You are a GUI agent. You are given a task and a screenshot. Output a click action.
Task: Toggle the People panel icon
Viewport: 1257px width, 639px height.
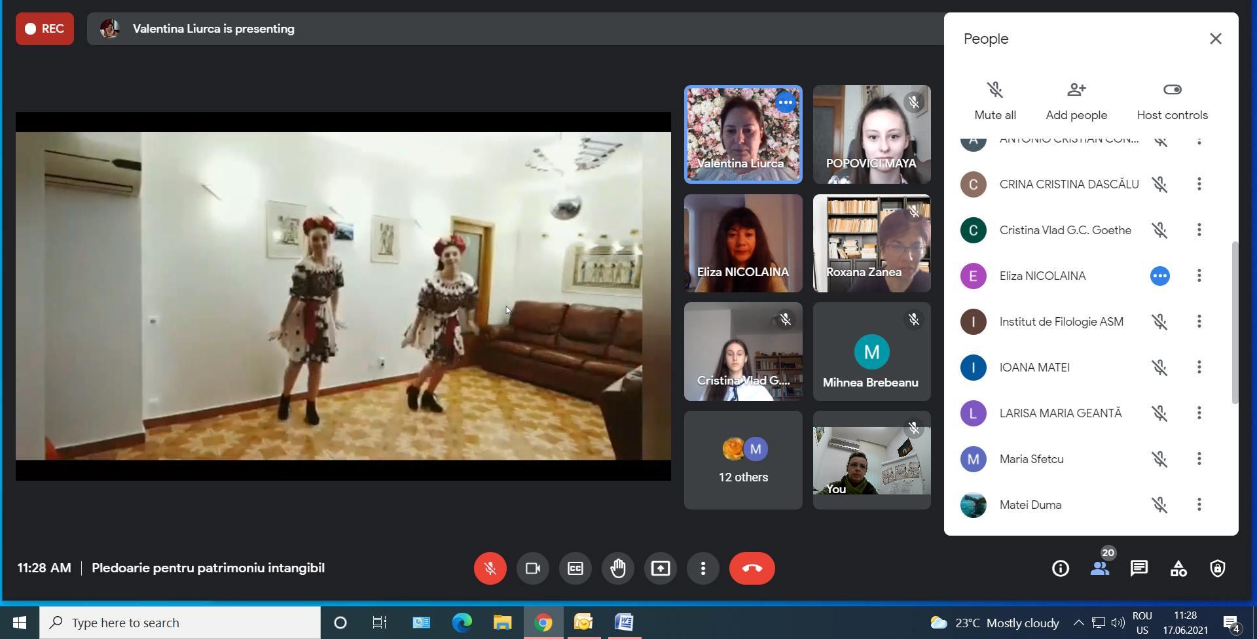click(1100, 568)
